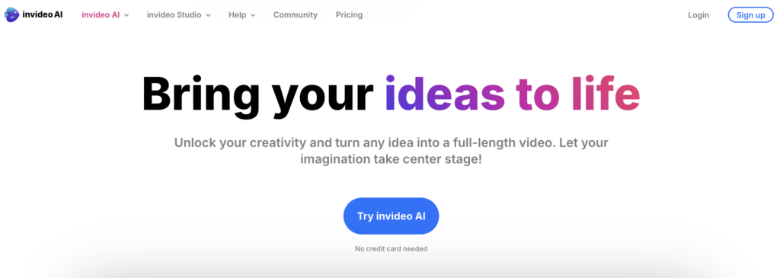Screen dimensions: 780x278
Task: Click the purple gradient word ideas
Action: click(x=445, y=93)
